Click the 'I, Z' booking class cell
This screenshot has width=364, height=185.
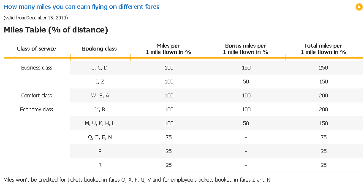pos(100,82)
